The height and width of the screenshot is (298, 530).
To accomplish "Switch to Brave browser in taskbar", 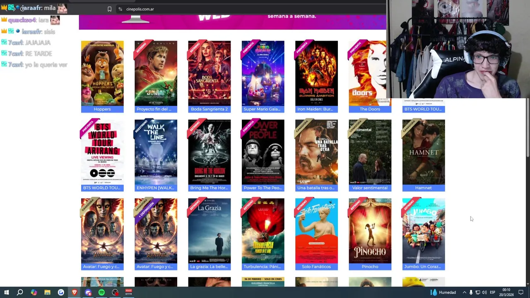I will [x=75, y=293].
